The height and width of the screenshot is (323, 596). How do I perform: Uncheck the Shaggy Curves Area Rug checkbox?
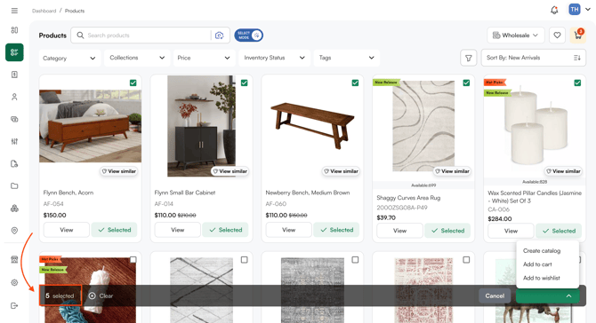click(x=466, y=83)
